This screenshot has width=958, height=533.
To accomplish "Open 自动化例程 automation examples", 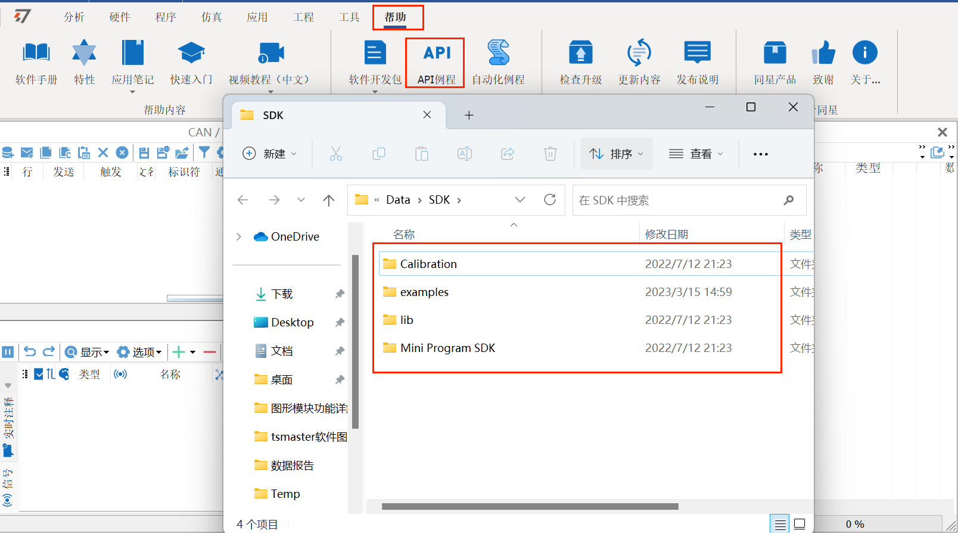I will [x=498, y=54].
